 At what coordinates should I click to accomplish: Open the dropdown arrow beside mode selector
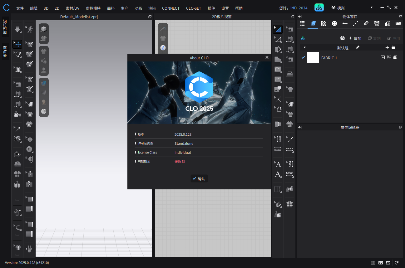(372, 8)
